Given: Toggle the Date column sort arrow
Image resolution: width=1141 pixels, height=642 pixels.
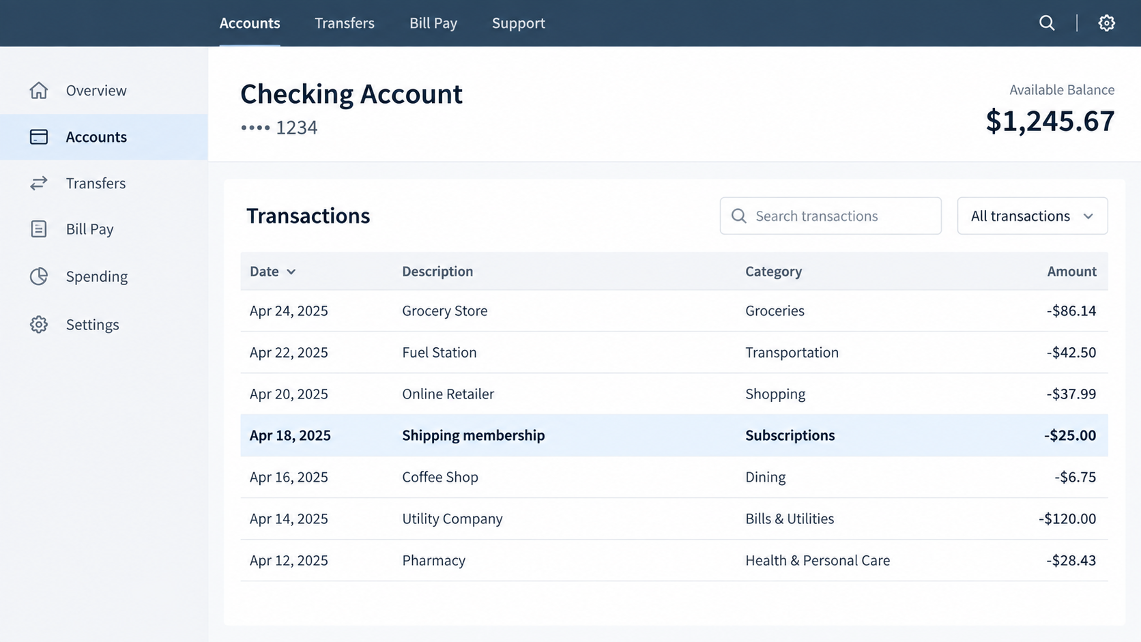Looking at the screenshot, I should (x=291, y=272).
